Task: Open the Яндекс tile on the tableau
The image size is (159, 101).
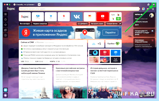Action: click(x=25, y=17)
